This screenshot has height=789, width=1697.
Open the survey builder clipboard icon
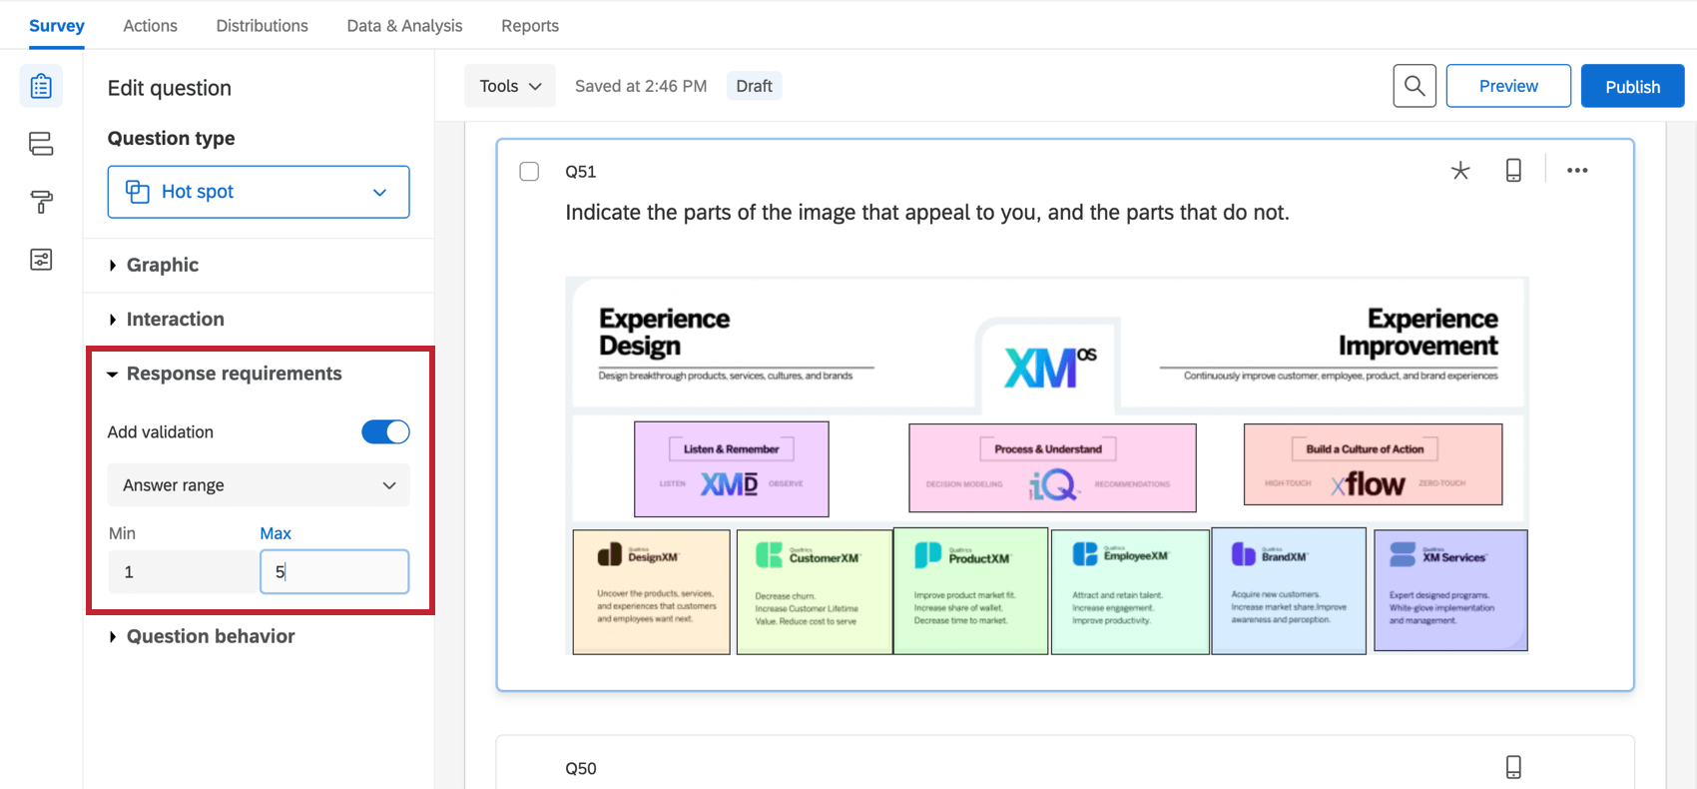pyautogui.click(x=41, y=87)
